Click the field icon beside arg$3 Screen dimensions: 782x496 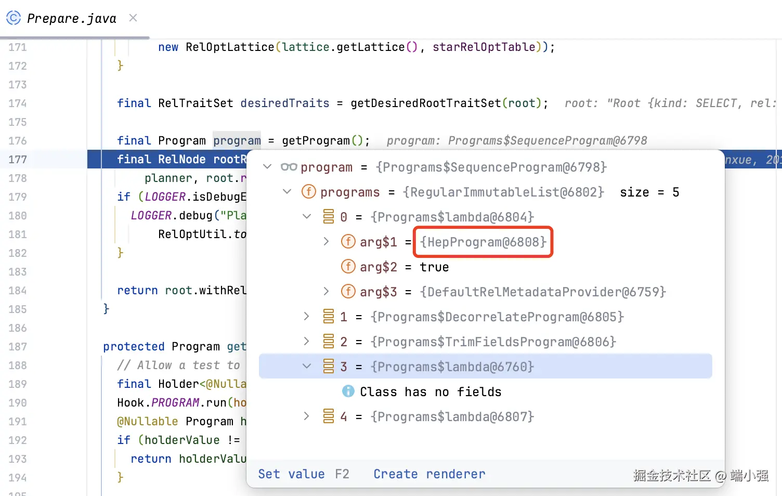[x=348, y=291]
